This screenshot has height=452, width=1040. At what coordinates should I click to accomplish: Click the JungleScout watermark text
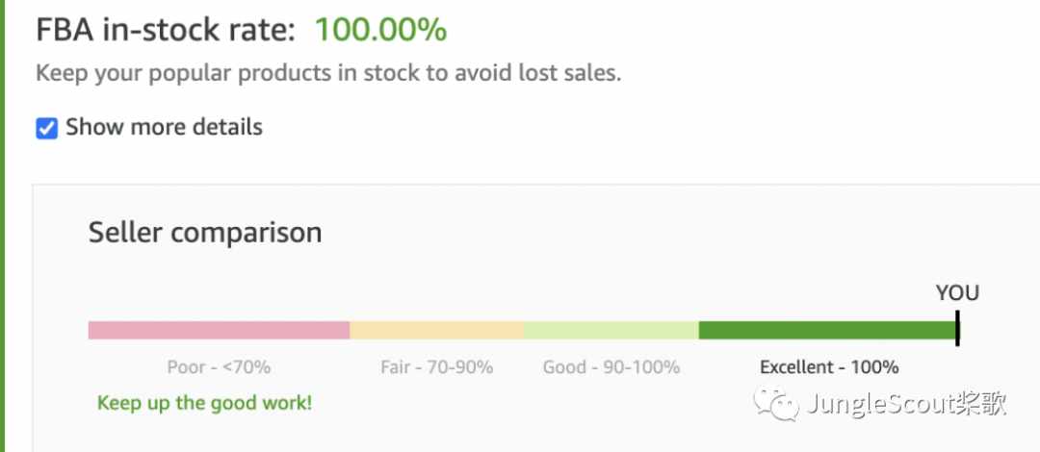click(907, 404)
